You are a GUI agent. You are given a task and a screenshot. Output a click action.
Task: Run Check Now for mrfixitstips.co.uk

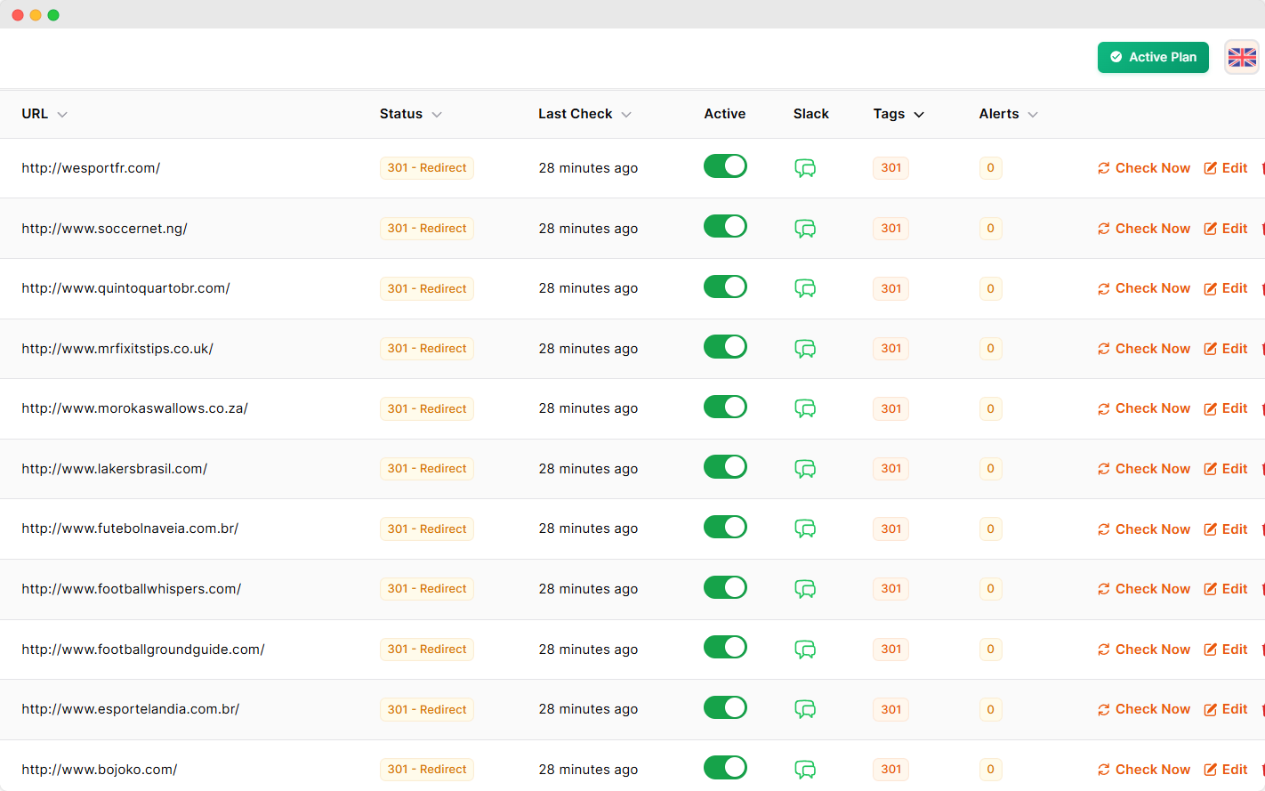coord(1144,349)
